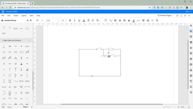Open the History panel icon
The image size is (193, 109).
click(x=191, y=92)
